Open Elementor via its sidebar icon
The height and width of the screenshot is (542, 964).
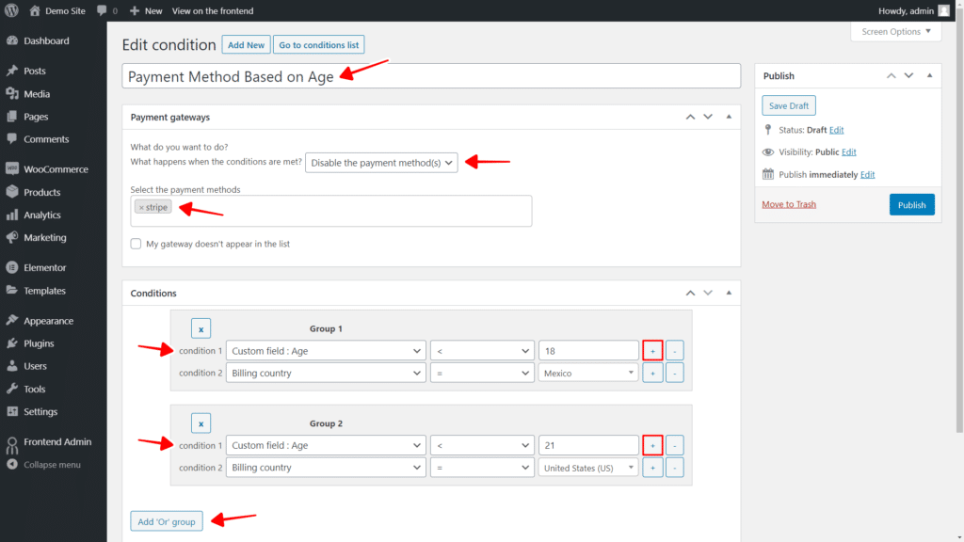coord(13,267)
